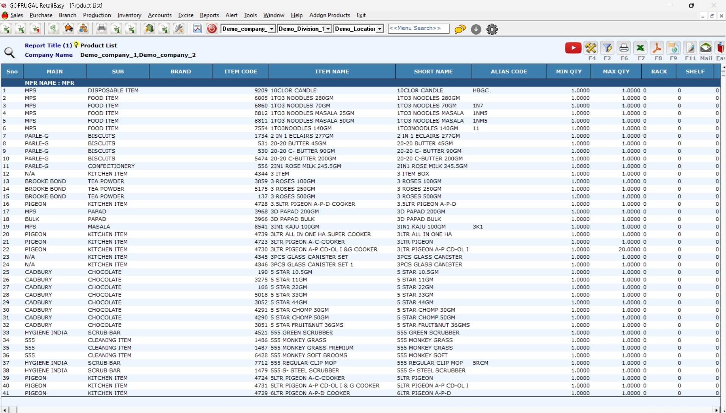The height and width of the screenshot is (413, 726).
Task: Click the Report Title (1) link
Action: (x=48, y=45)
